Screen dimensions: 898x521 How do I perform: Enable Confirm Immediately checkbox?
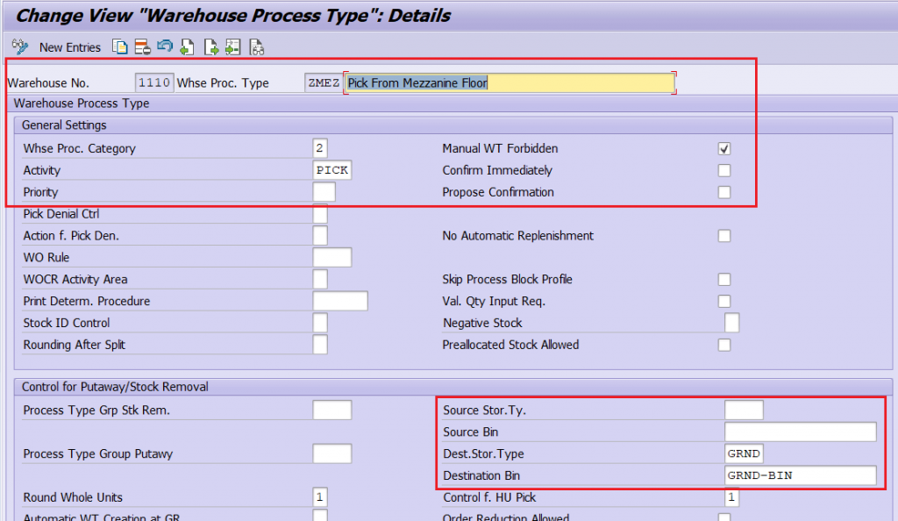tap(723, 171)
